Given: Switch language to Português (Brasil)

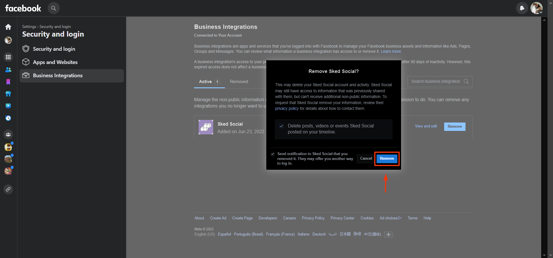Looking at the screenshot, I should pyautogui.click(x=248, y=234).
